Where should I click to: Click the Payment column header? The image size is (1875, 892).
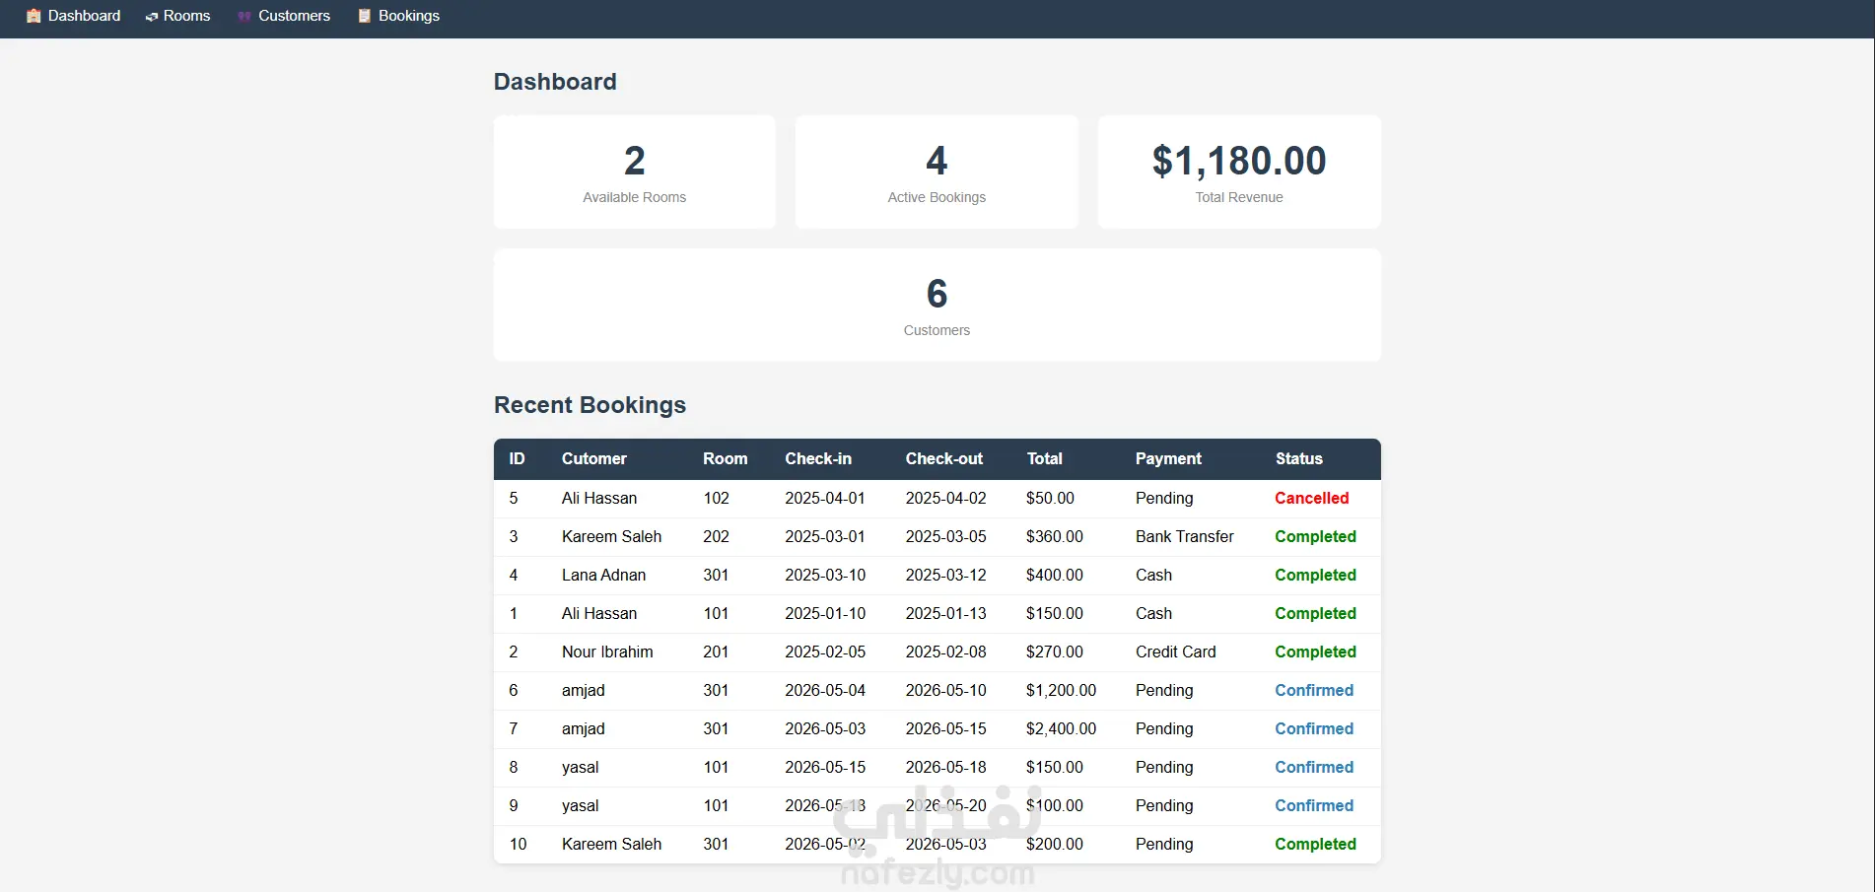point(1168,458)
